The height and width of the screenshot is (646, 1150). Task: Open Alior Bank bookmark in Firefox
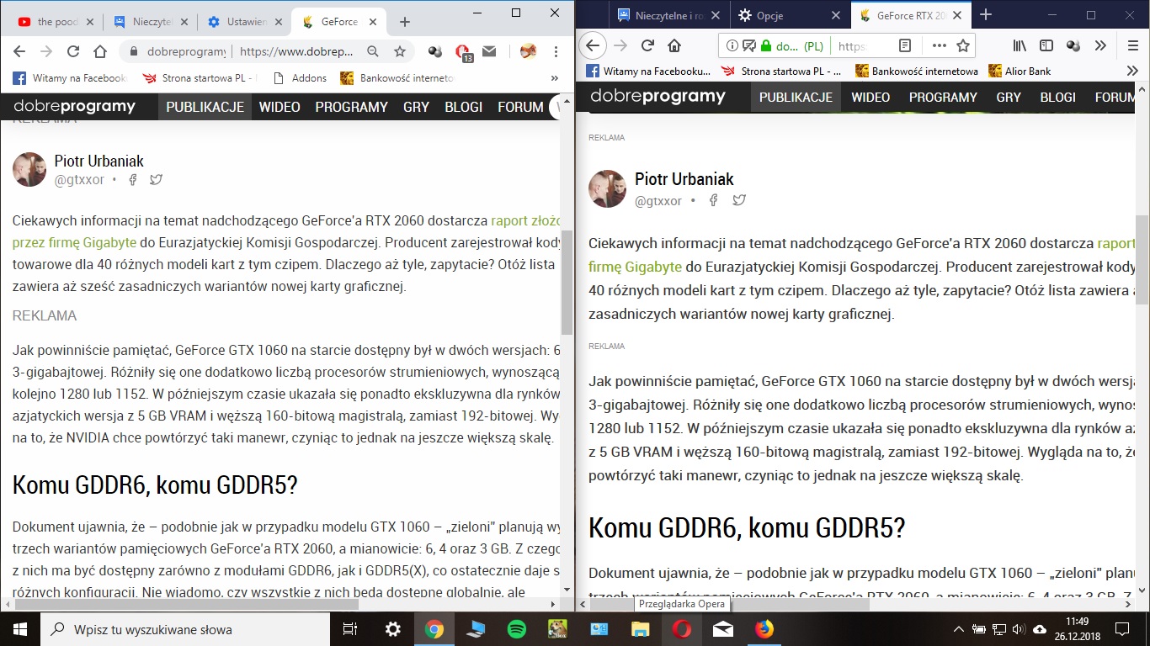[1020, 71]
